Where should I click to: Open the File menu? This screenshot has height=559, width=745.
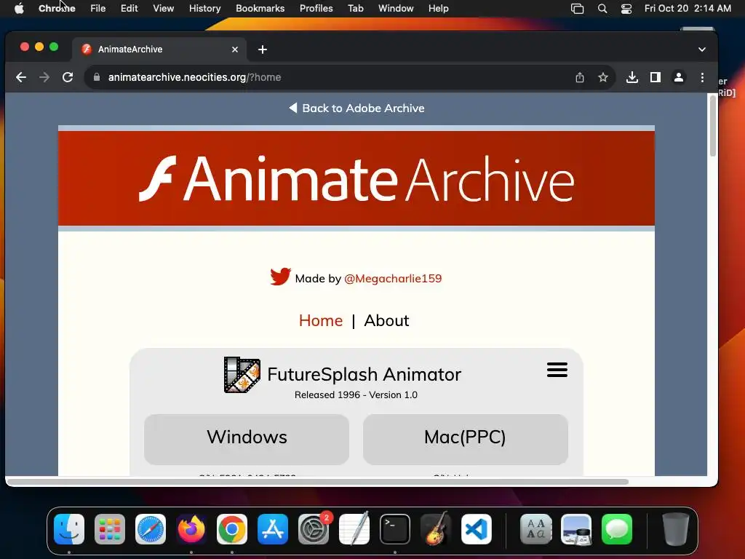[x=98, y=9]
